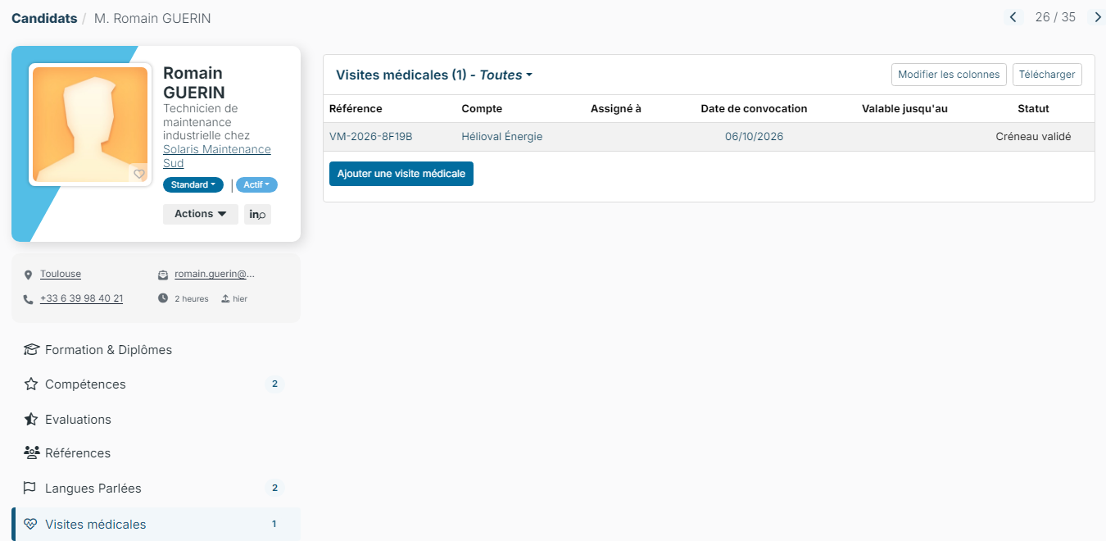Open the LinkedIn search icon button
Screen dimensions: 1106x541
click(x=257, y=214)
